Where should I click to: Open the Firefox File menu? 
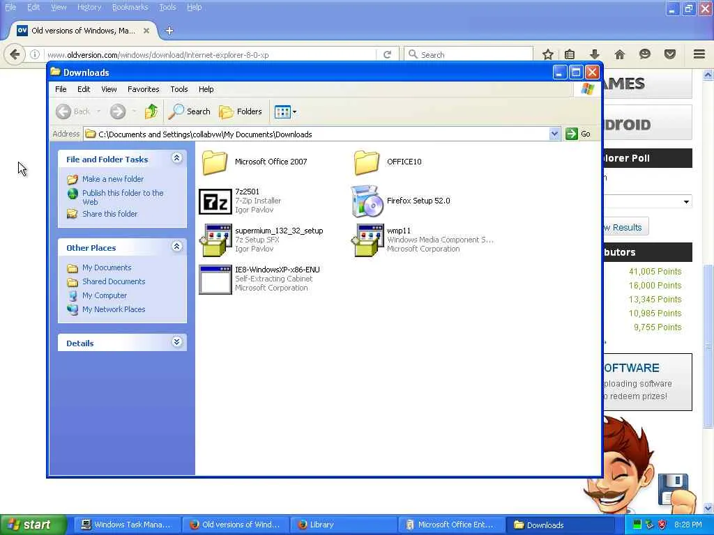10,7
